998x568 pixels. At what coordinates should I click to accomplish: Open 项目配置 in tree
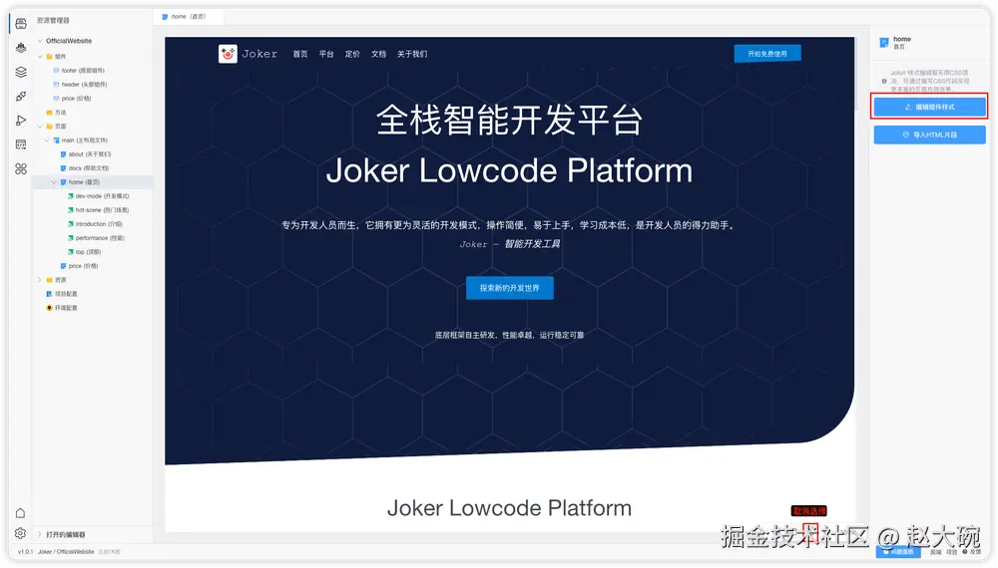pos(66,294)
